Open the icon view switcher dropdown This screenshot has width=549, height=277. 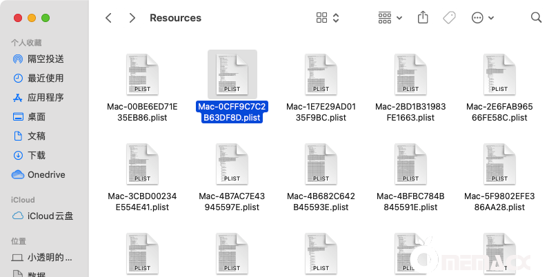(328, 18)
